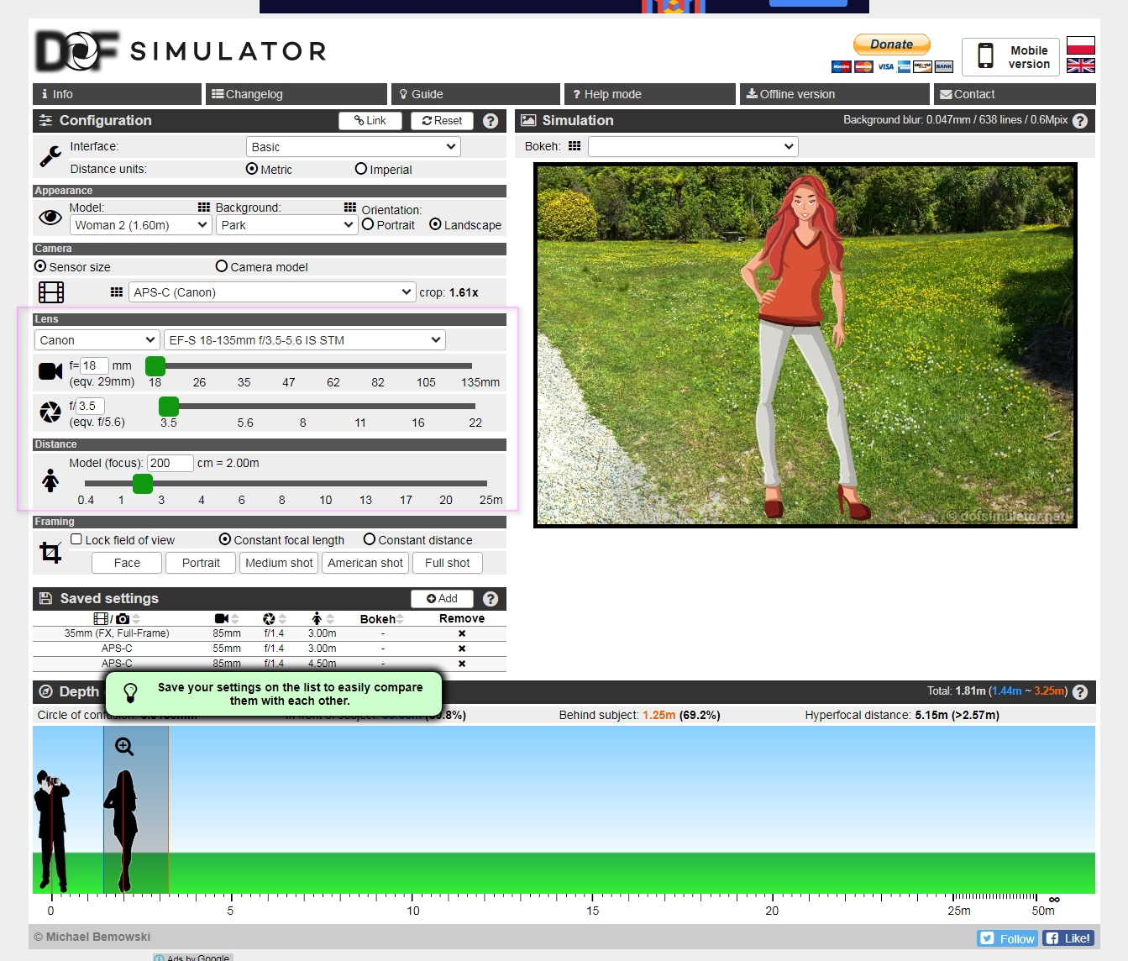Viewport: 1128px width, 961px height.
Task: Sort saved settings by aperture column
Action: [x=275, y=618]
